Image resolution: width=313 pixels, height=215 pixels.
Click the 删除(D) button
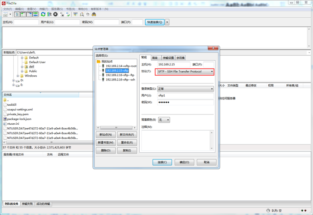[x=106, y=150]
